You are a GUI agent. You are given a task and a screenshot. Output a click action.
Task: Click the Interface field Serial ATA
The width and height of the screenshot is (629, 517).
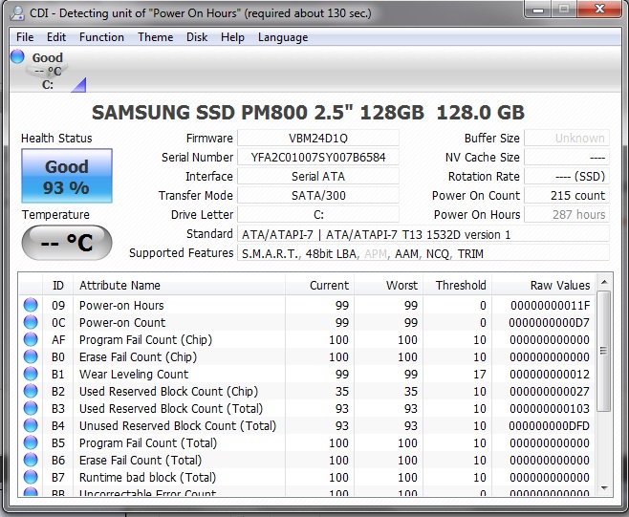click(x=318, y=177)
